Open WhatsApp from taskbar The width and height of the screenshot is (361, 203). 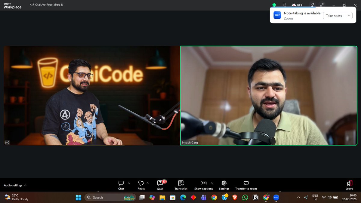point(245,197)
